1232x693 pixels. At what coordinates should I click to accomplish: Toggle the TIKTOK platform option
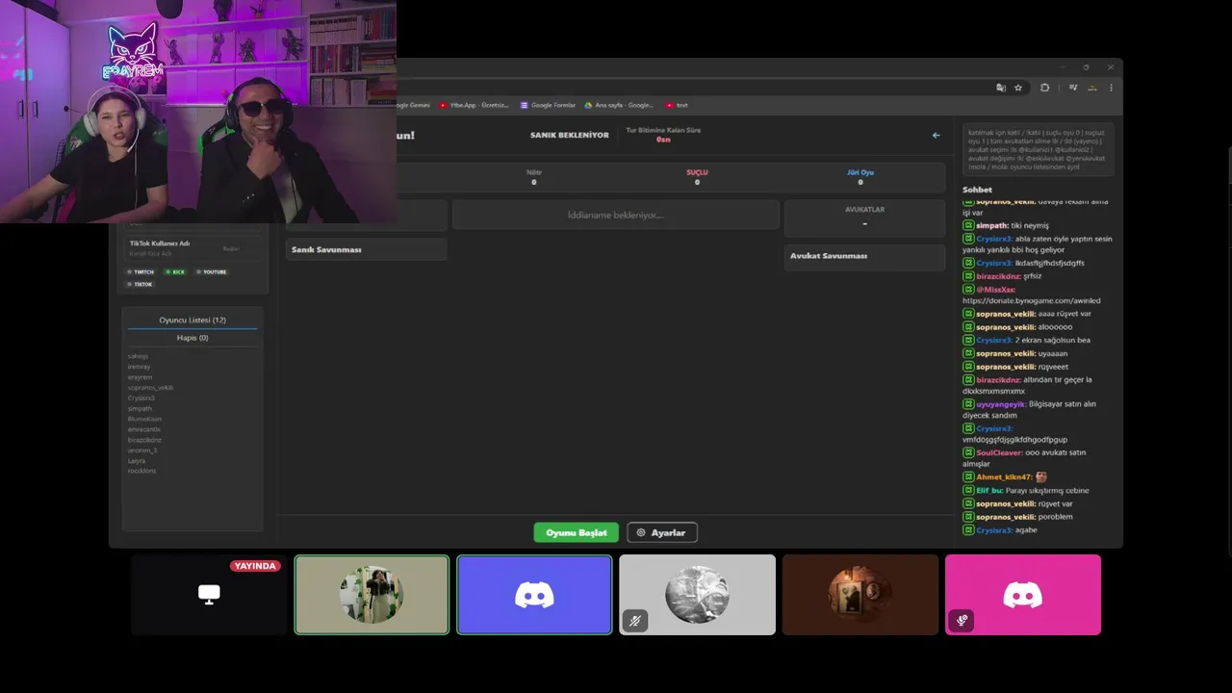click(140, 284)
